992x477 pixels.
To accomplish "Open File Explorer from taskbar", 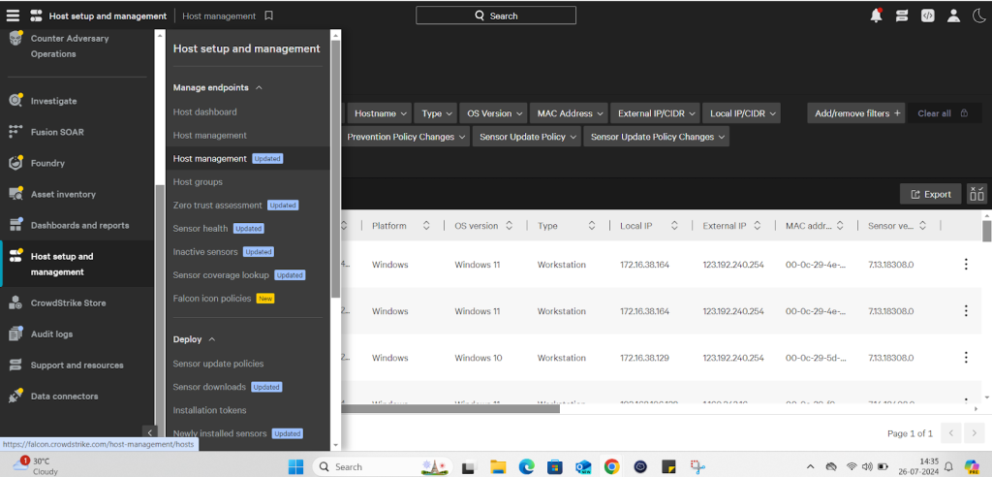I will [499, 467].
